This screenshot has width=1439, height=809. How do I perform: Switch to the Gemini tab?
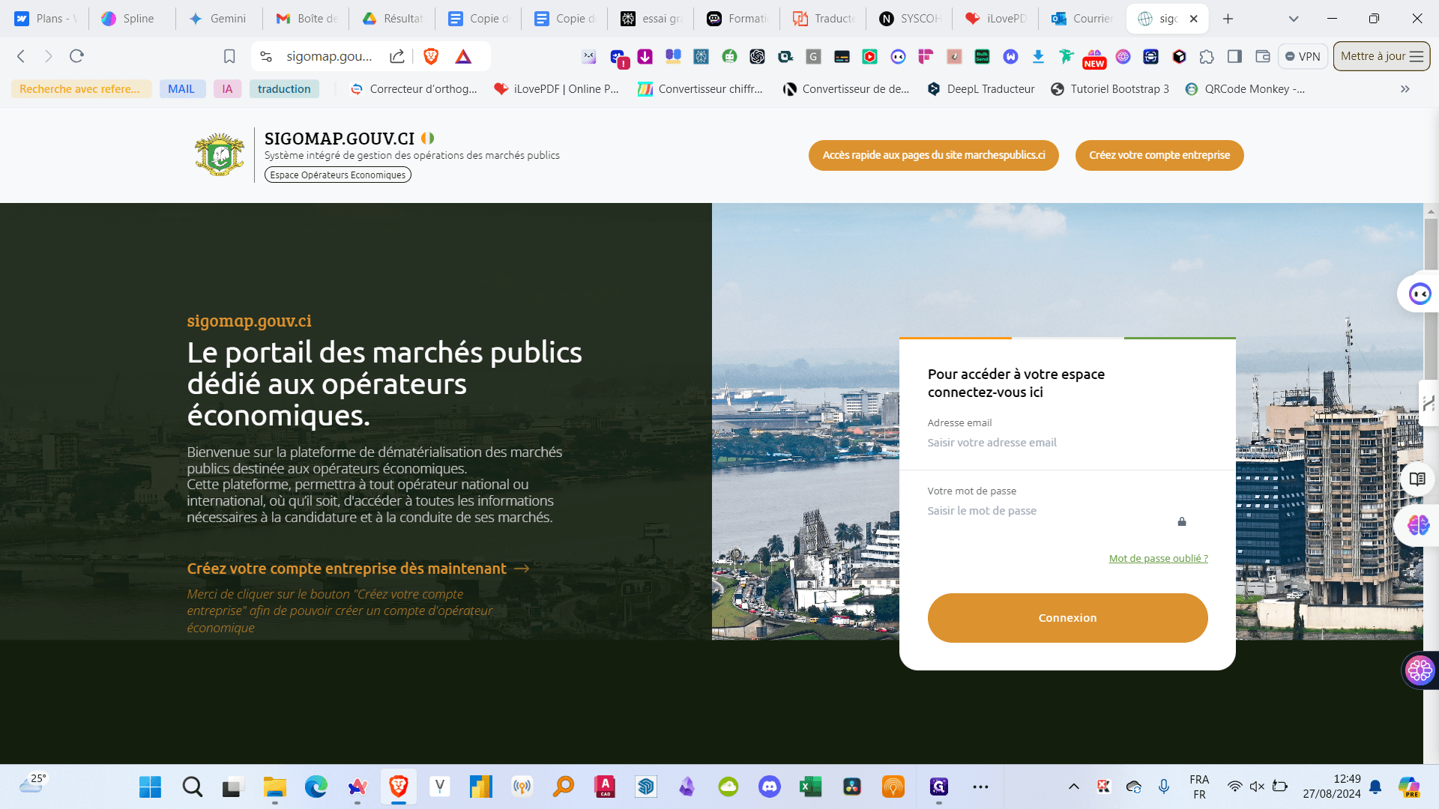coord(218,19)
